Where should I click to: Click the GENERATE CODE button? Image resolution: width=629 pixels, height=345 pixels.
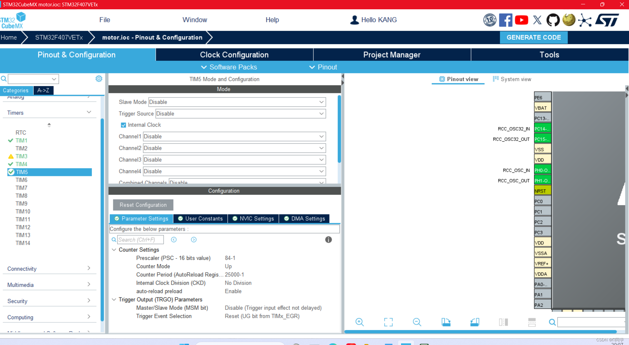pos(534,38)
